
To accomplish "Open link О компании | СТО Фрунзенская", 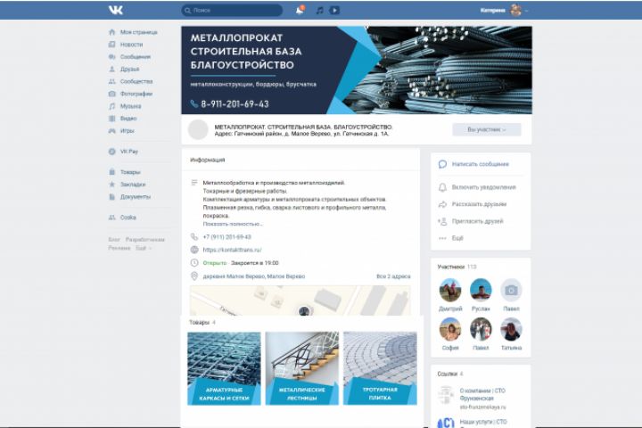I will tap(482, 394).
